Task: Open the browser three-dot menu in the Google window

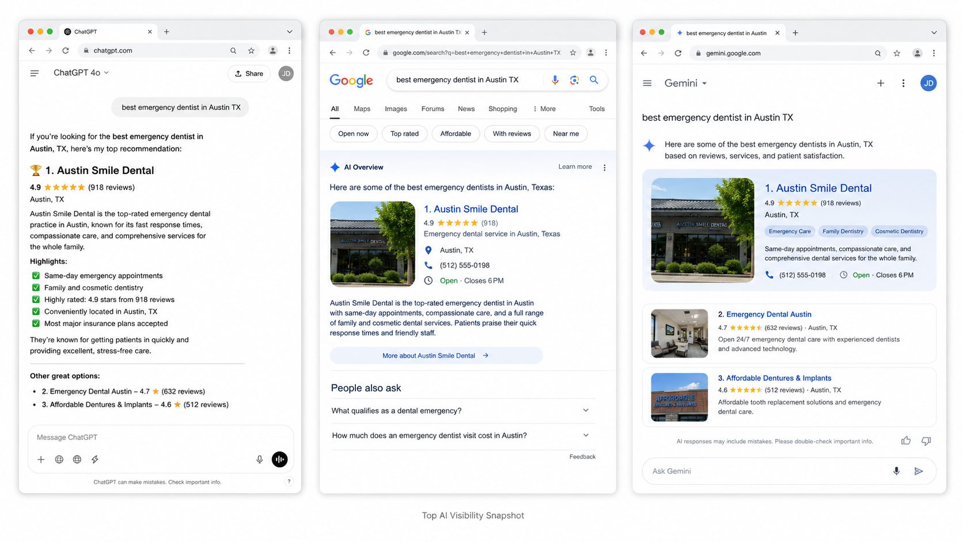Action: [x=606, y=53]
